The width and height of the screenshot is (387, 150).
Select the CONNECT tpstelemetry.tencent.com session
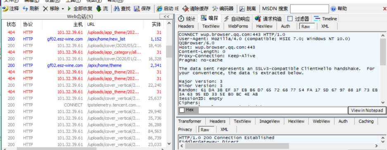point(83,105)
